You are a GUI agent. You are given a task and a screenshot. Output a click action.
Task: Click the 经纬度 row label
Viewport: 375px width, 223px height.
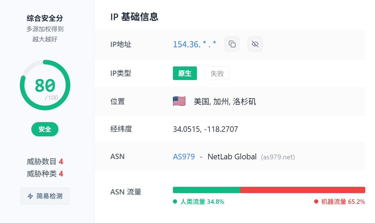pos(121,129)
